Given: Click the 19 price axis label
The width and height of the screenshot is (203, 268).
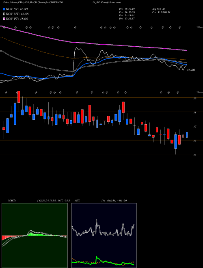Looking at the screenshot, I should pyautogui.click(x=195, y=98).
